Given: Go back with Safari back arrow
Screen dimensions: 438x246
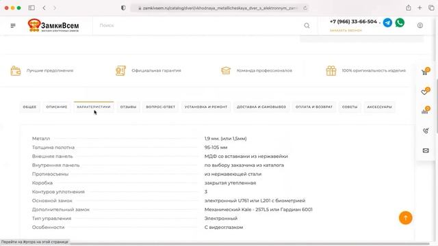Looking at the screenshot, I should (44, 8).
